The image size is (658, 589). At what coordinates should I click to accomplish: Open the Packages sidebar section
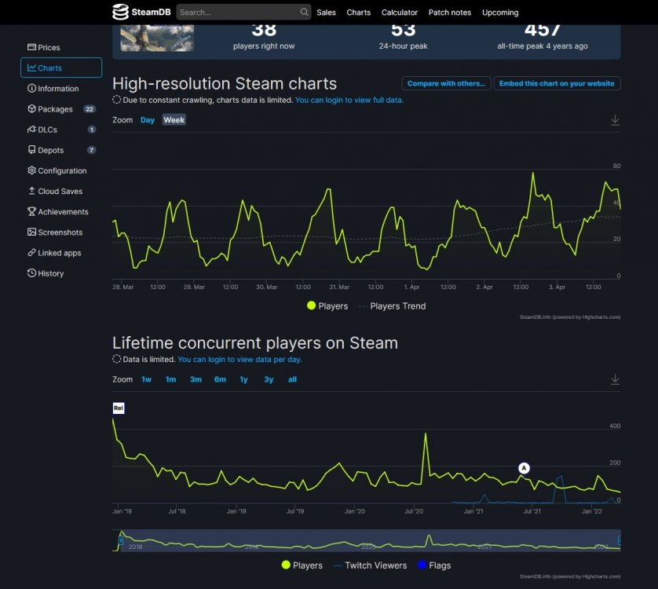pos(52,108)
